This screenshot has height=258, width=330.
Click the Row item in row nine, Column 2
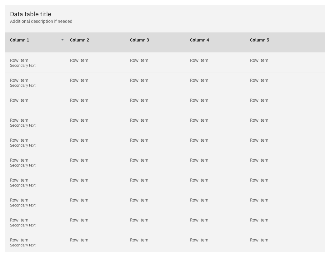tap(79, 220)
